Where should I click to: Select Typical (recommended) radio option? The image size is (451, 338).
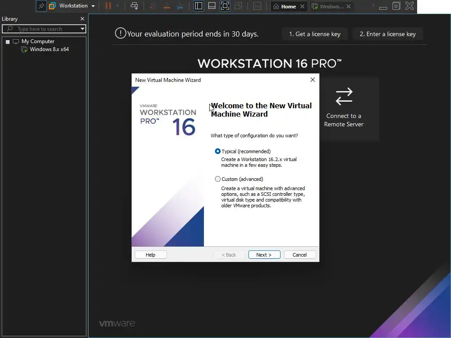(218, 151)
